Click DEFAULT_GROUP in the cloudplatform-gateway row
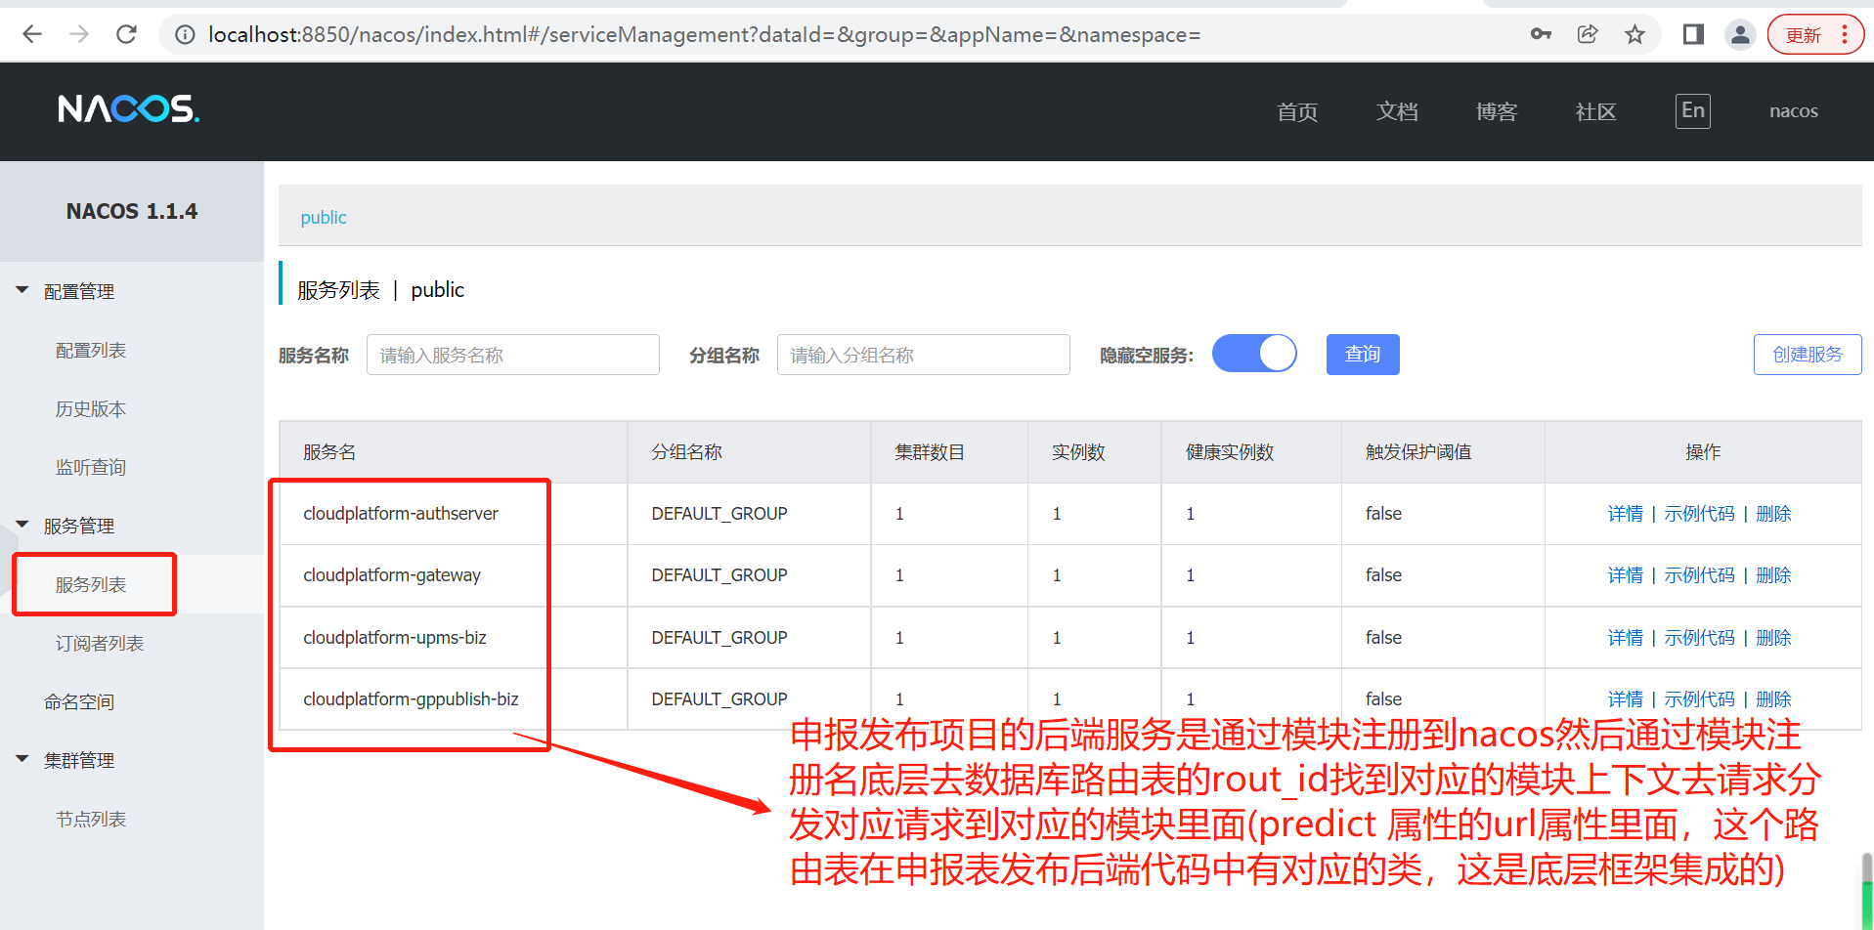1874x930 pixels. pos(719,575)
